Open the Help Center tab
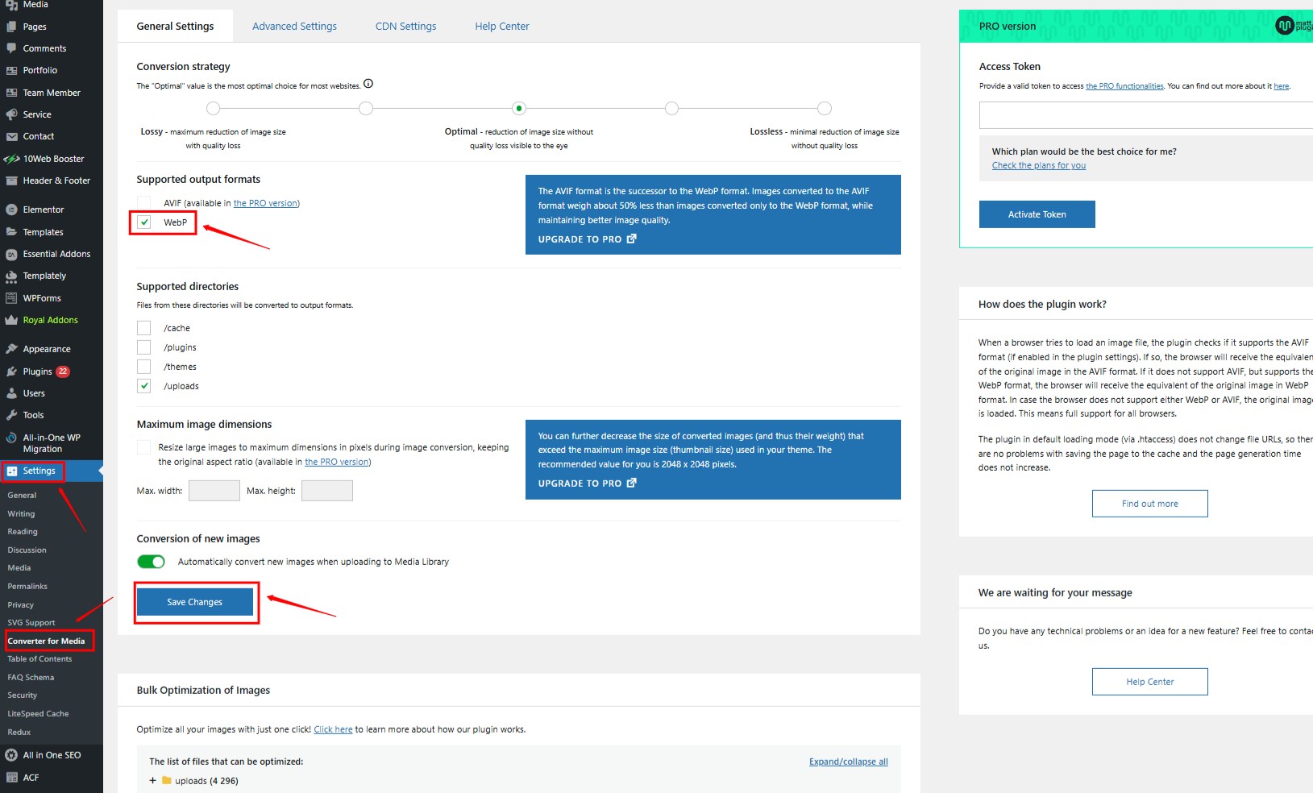 click(x=502, y=27)
